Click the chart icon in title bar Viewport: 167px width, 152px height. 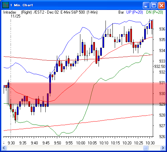pos(6,5)
